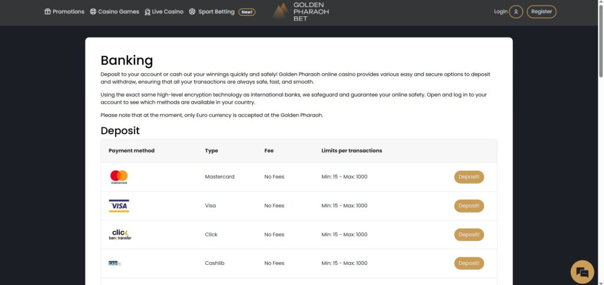The height and width of the screenshot is (285, 604).
Task: Click the Visa logo icon
Action: tap(119, 206)
